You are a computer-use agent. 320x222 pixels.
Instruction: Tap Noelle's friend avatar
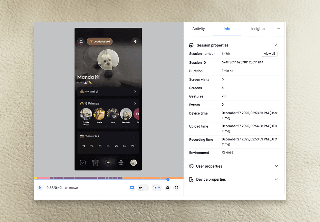[99, 114]
